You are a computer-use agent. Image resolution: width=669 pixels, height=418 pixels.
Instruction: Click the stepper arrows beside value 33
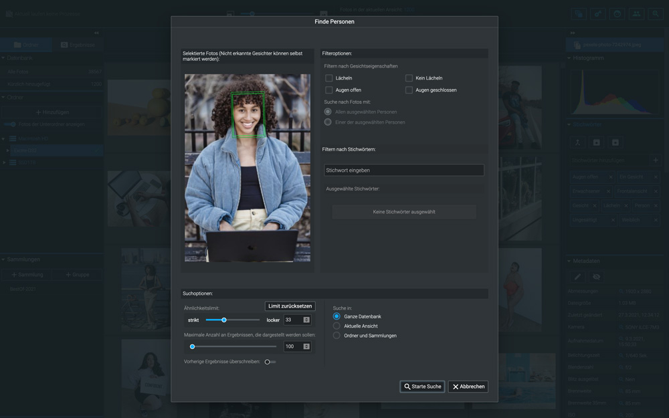306,320
